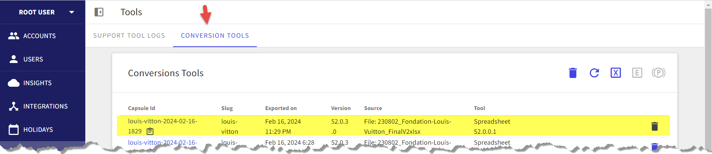Sort by Exported on column header
This screenshot has height=154, width=712.
281,108
